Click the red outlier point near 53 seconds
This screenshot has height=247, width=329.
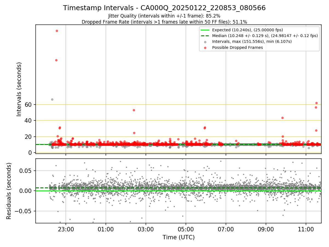click(x=134, y=110)
